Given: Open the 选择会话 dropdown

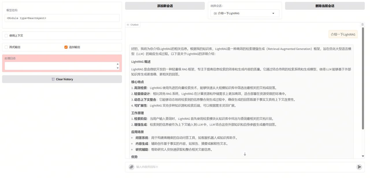Looking at the screenshot, I should [245, 13].
